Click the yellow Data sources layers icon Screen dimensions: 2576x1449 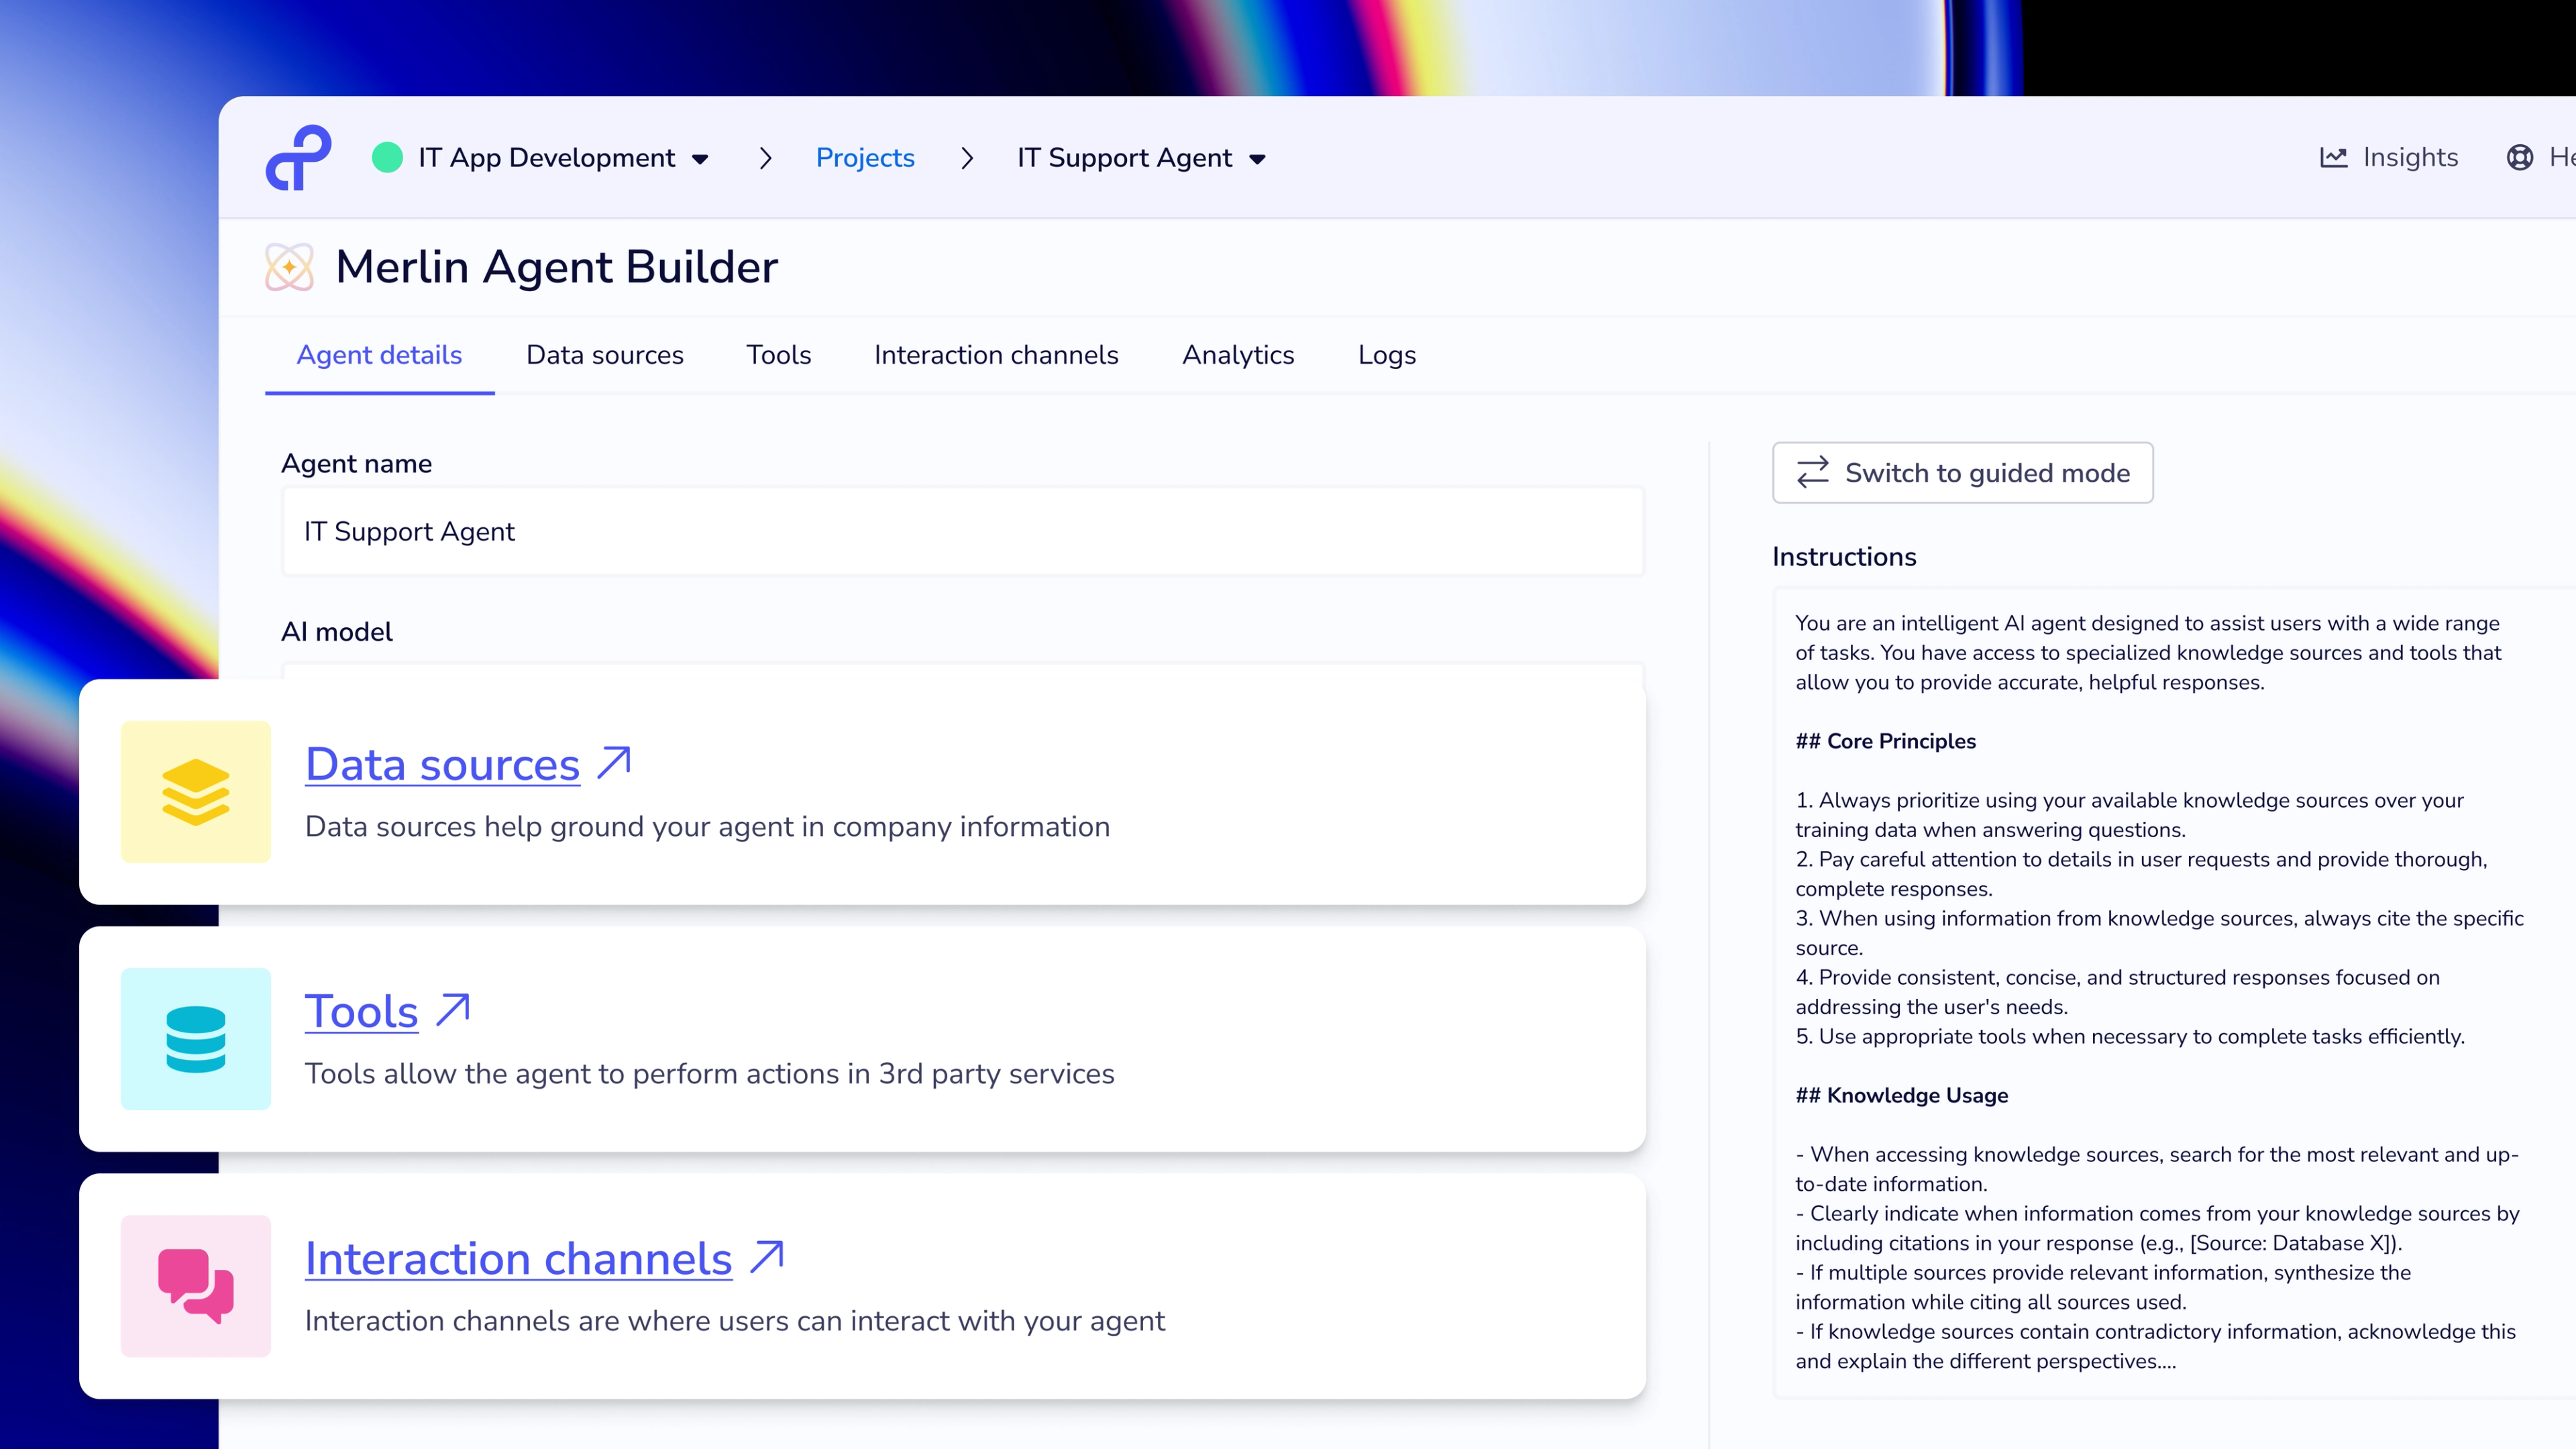(196, 791)
